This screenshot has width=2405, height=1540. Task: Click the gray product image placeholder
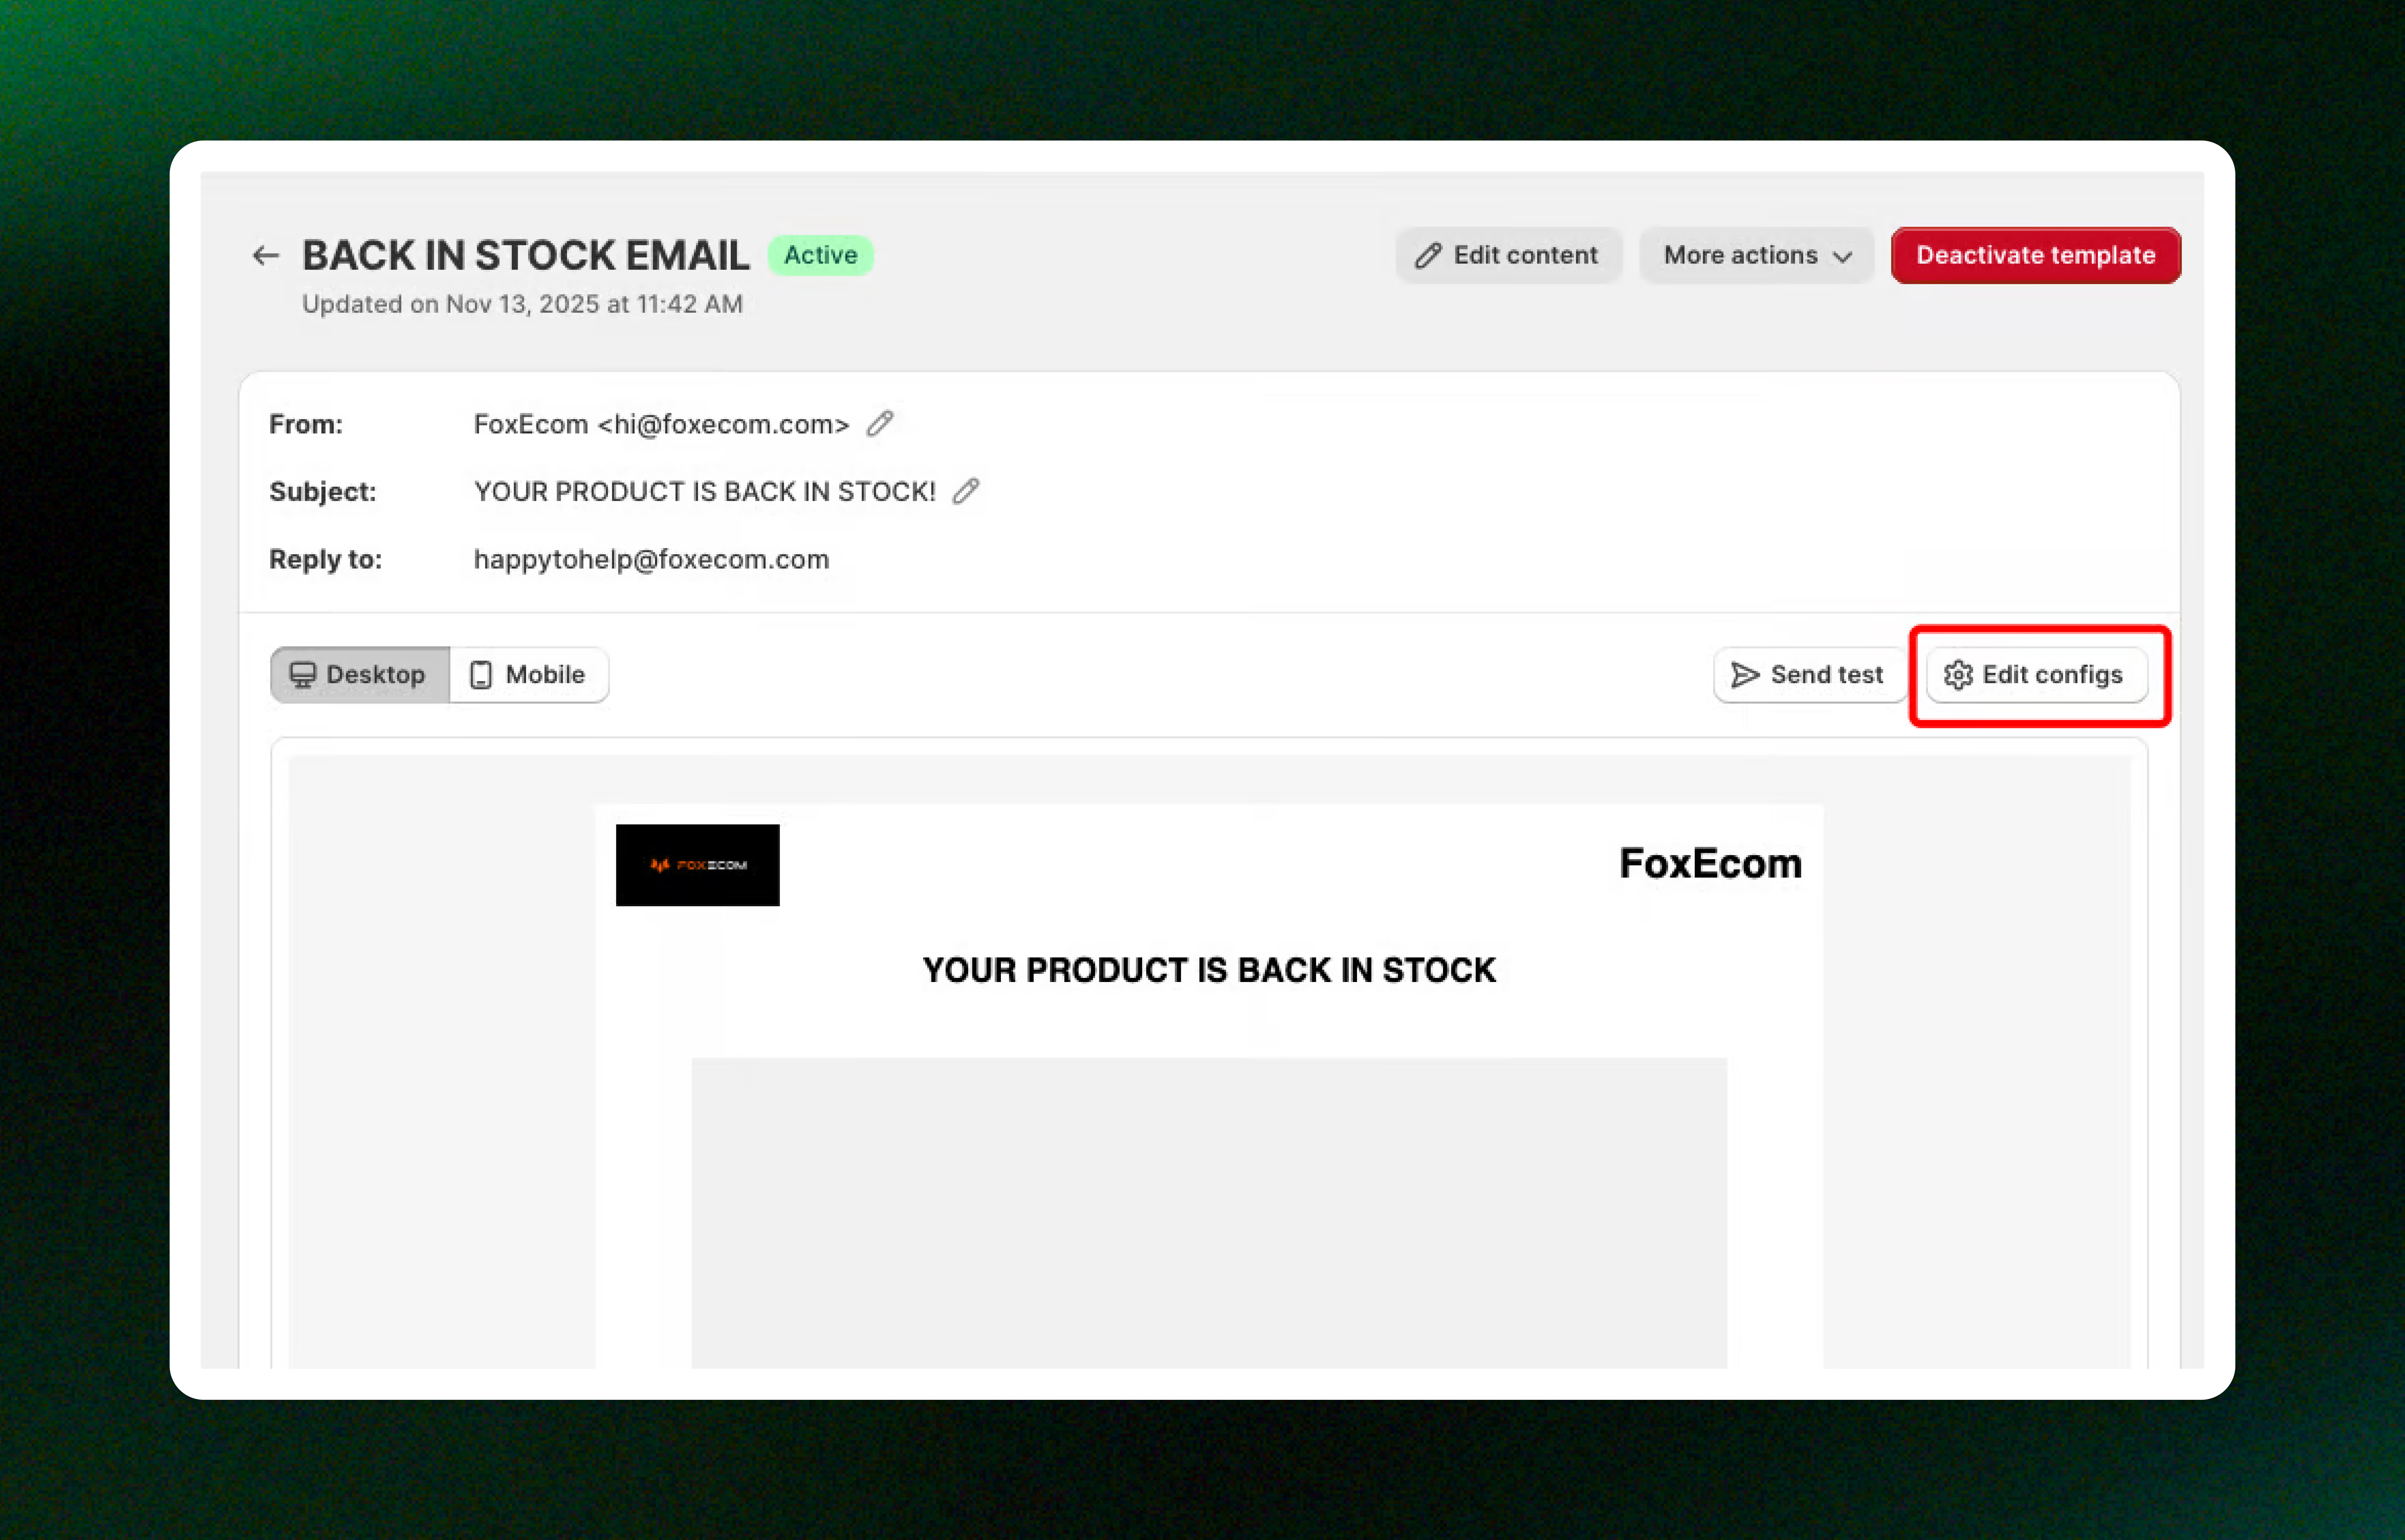click(x=1208, y=1210)
